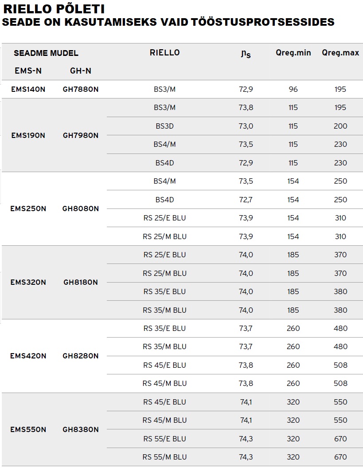Screen dimensions: 363x468
Task: Click the GH8380N model cell
Action: click(81, 429)
